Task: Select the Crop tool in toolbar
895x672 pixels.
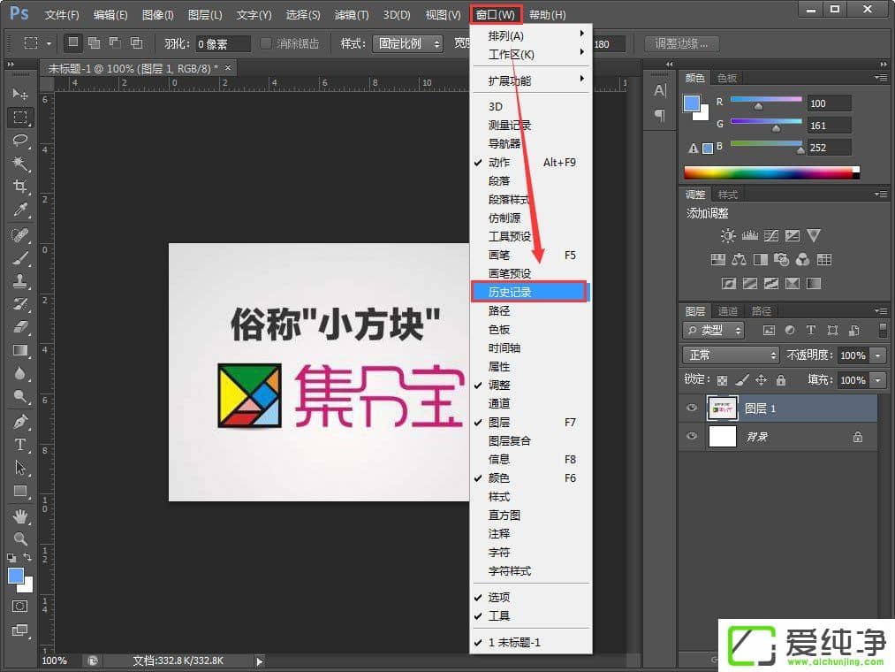Action: pyautogui.click(x=20, y=187)
